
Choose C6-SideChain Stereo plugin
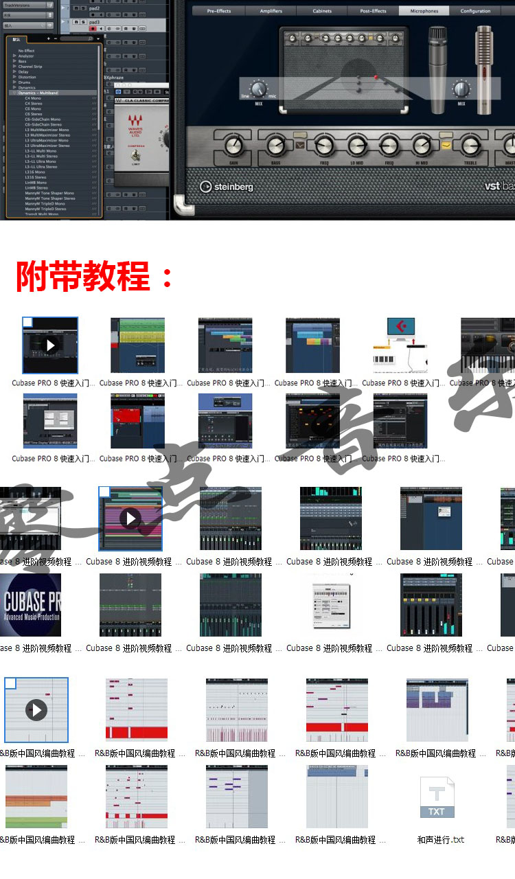click(x=43, y=124)
